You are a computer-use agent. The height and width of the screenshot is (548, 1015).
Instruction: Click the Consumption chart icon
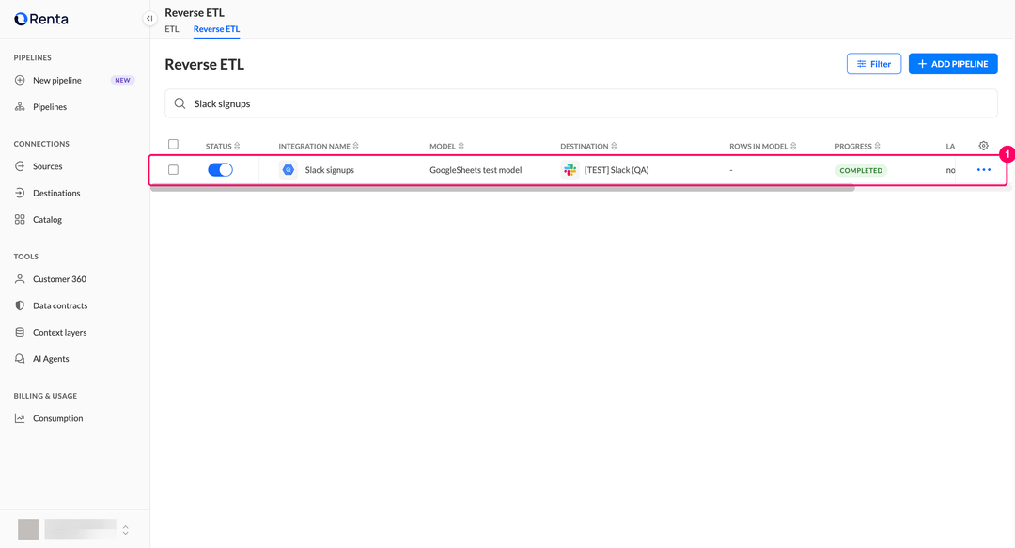[20, 418]
